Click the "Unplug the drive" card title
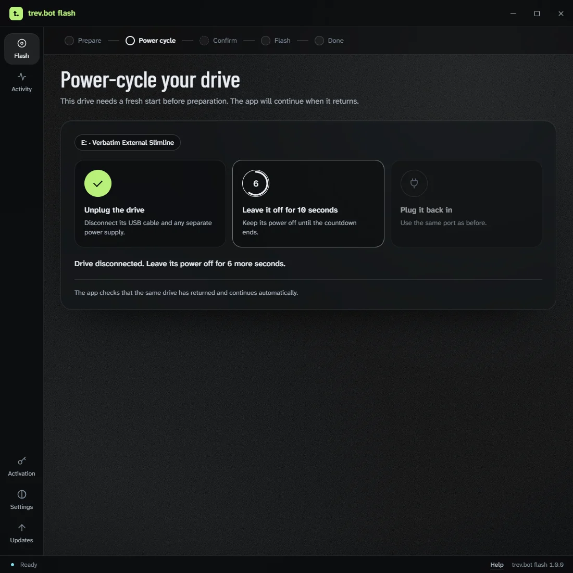 coord(115,210)
